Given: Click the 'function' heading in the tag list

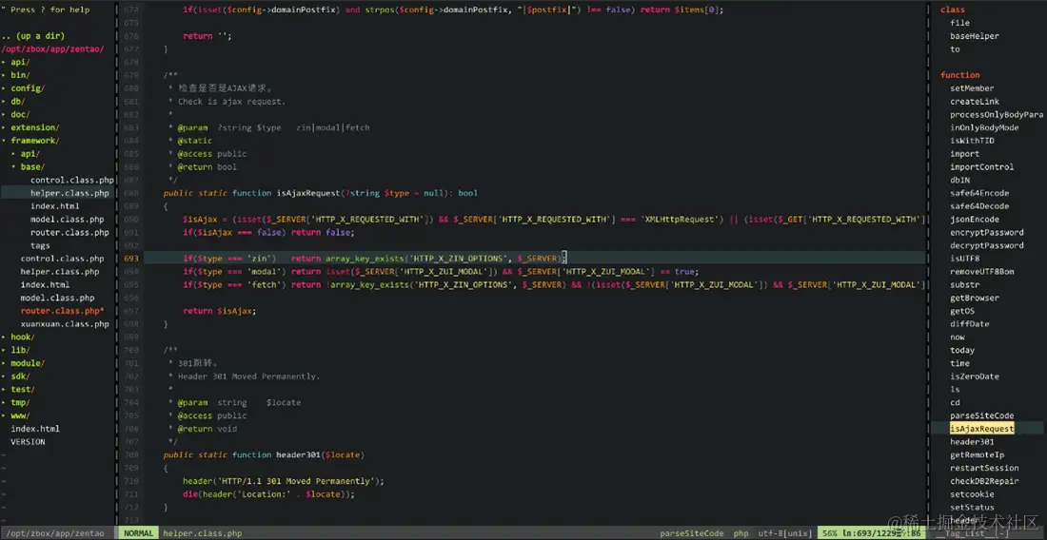Looking at the screenshot, I should point(960,75).
